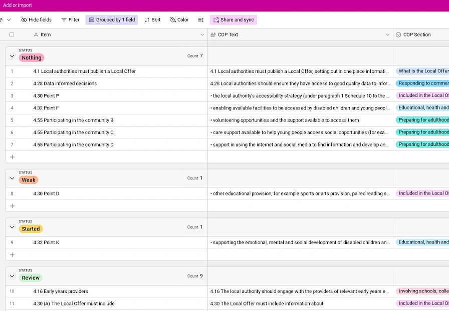Select the 4.32 Point F item
Viewport: 449px width, 311px height.
[x=46, y=108]
